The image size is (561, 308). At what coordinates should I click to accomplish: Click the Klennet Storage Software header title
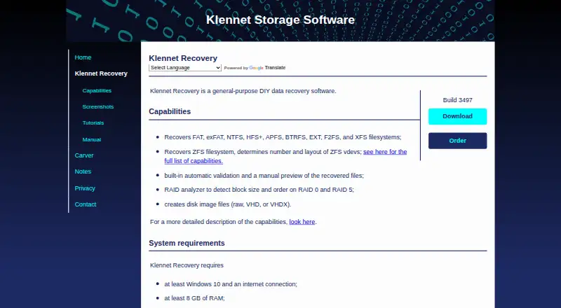tap(280, 20)
